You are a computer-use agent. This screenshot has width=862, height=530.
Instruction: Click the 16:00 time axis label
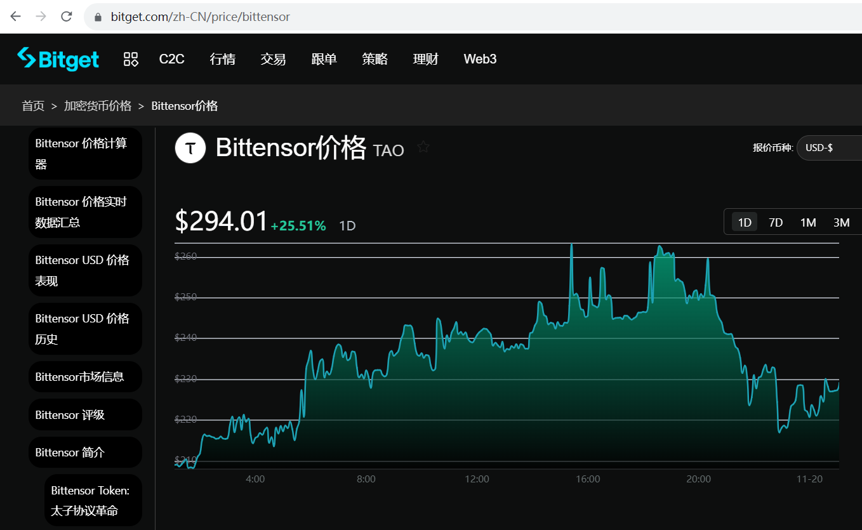[x=588, y=479]
